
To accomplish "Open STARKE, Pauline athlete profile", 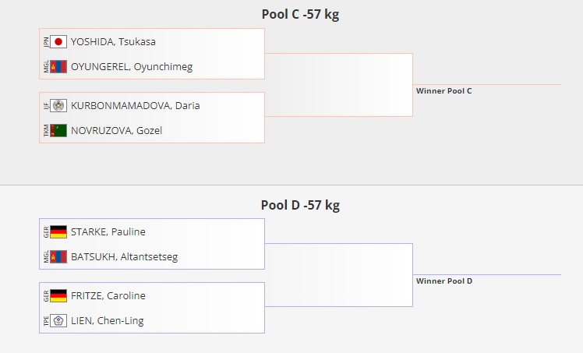I will [108, 232].
